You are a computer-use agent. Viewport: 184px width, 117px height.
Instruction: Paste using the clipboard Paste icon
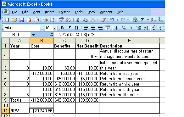(x=92, y=20)
